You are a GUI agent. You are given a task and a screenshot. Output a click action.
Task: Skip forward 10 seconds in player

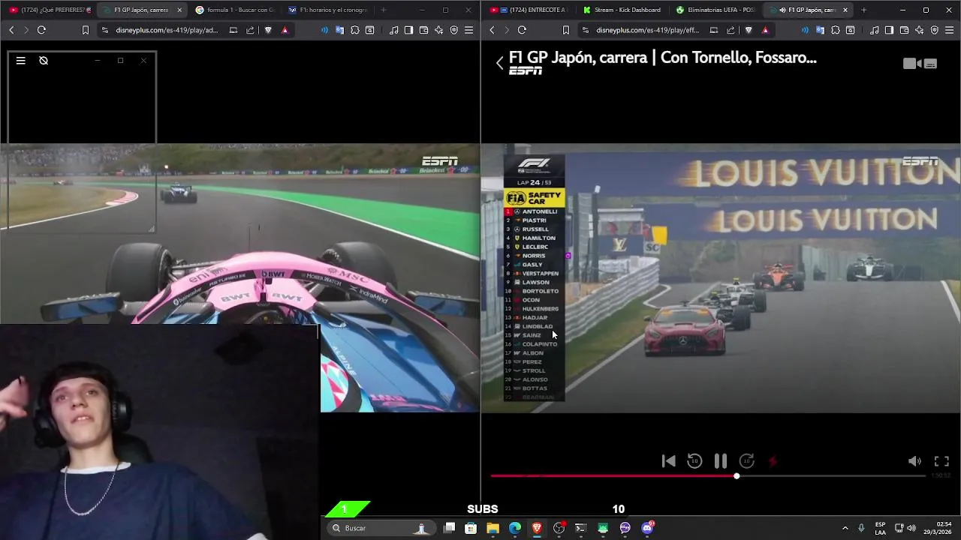point(746,461)
